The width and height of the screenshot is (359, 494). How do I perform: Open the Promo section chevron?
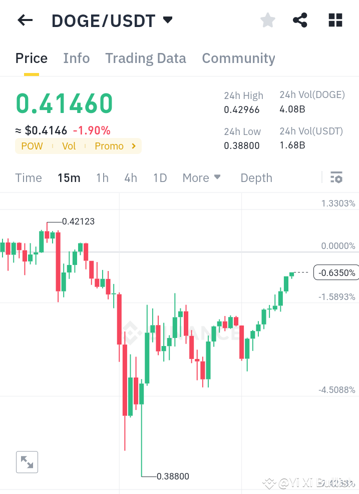point(132,146)
